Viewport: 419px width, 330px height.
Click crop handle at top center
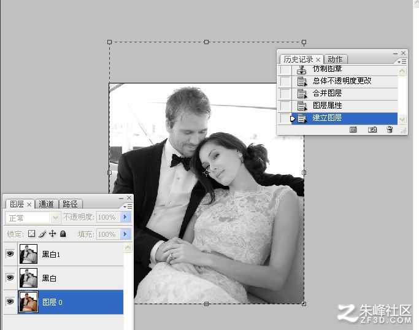point(206,42)
